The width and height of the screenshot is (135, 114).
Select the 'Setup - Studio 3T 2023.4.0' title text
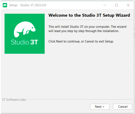[x=28, y=5]
